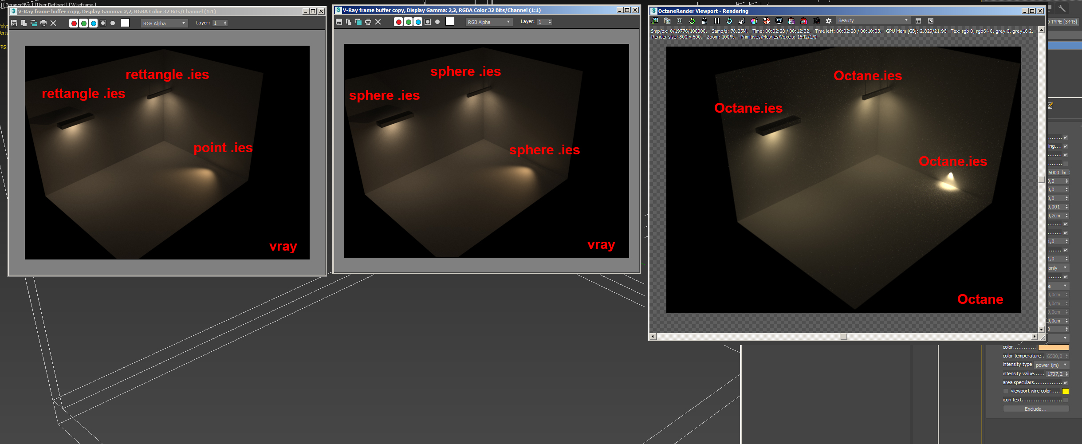This screenshot has width=1082, height=444.
Task: Toggle alpha channel in left V-Ray buffer
Action: [103, 23]
